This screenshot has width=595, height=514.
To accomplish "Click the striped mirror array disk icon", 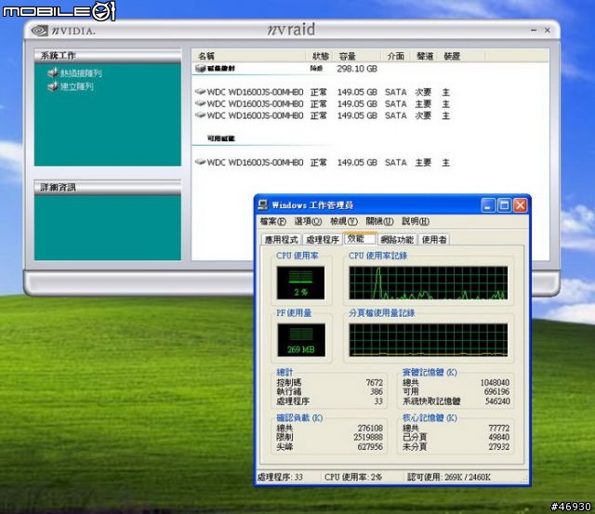I will (x=200, y=68).
